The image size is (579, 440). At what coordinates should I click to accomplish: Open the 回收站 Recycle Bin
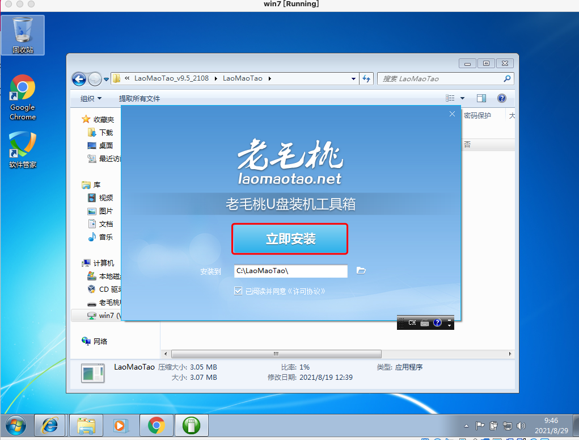point(22,35)
